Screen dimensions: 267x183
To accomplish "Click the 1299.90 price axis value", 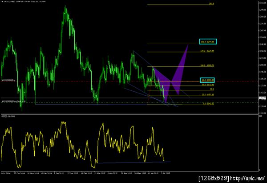I will [x=263, y=10].
